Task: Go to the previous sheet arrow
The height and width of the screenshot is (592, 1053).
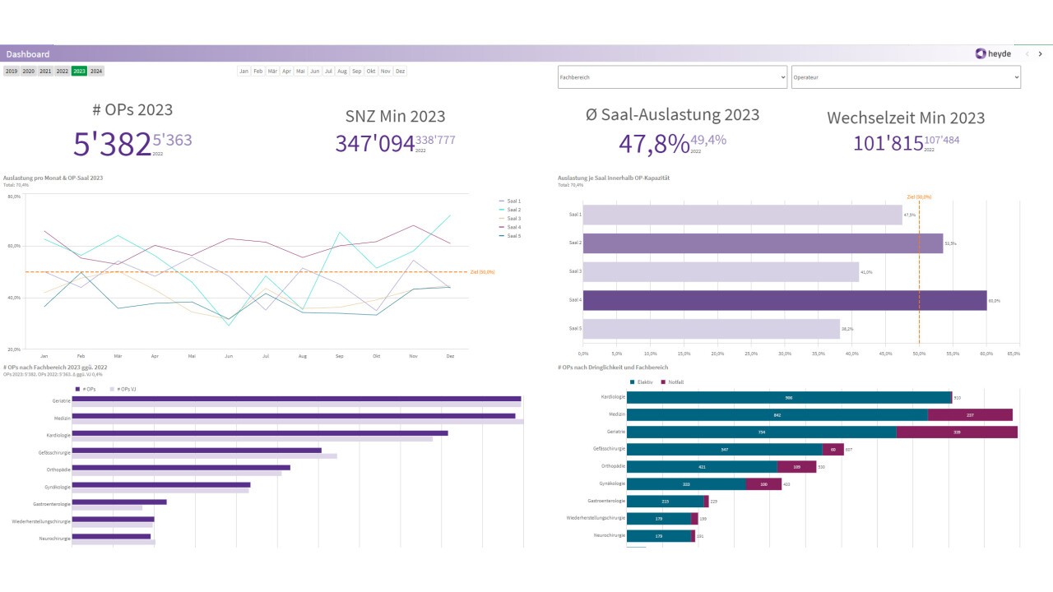Action: click(1027, 53)
